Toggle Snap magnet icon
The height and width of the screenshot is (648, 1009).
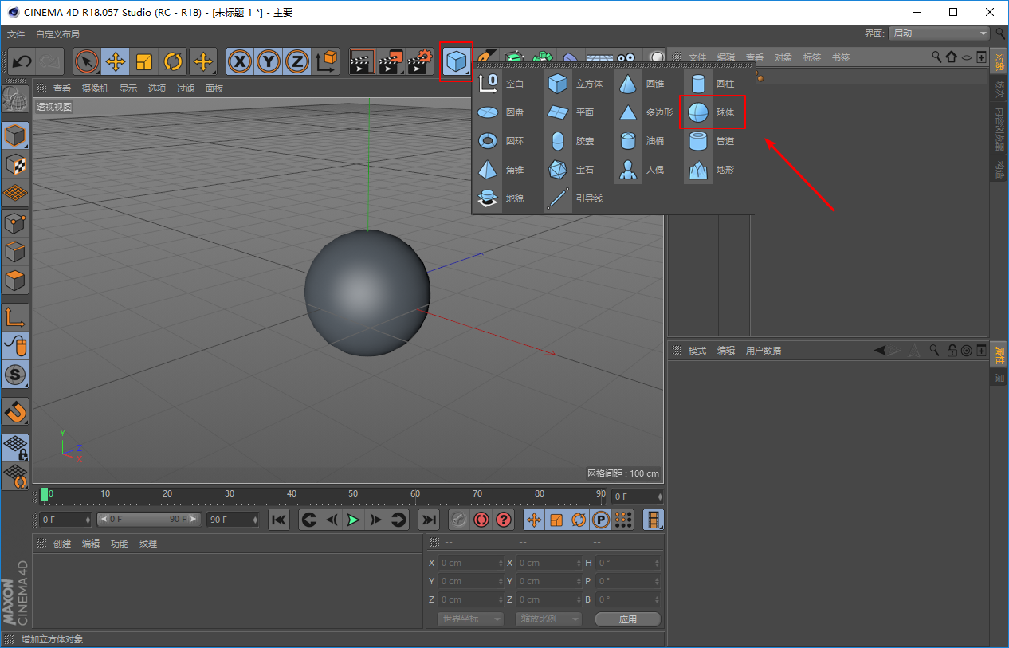15,411
